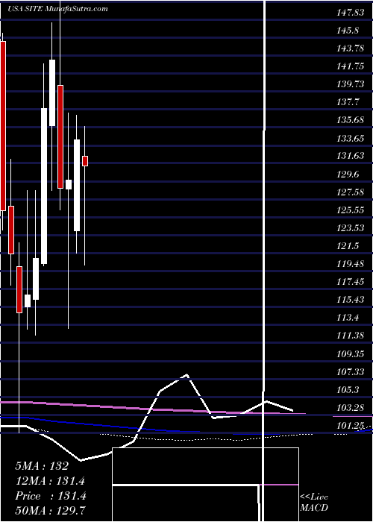Click the 'USA SITE MunafaSutra.com' title text
The image size is (373, 522).
click(58, 9)
